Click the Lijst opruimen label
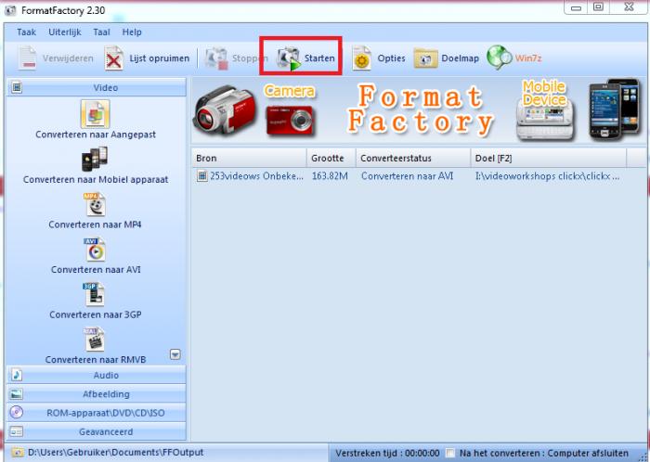Image resolution: width=650 pixels, height=462 pixels. point(159,58)
